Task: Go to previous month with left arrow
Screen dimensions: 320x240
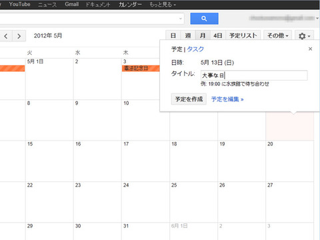Action: point(6,36)
